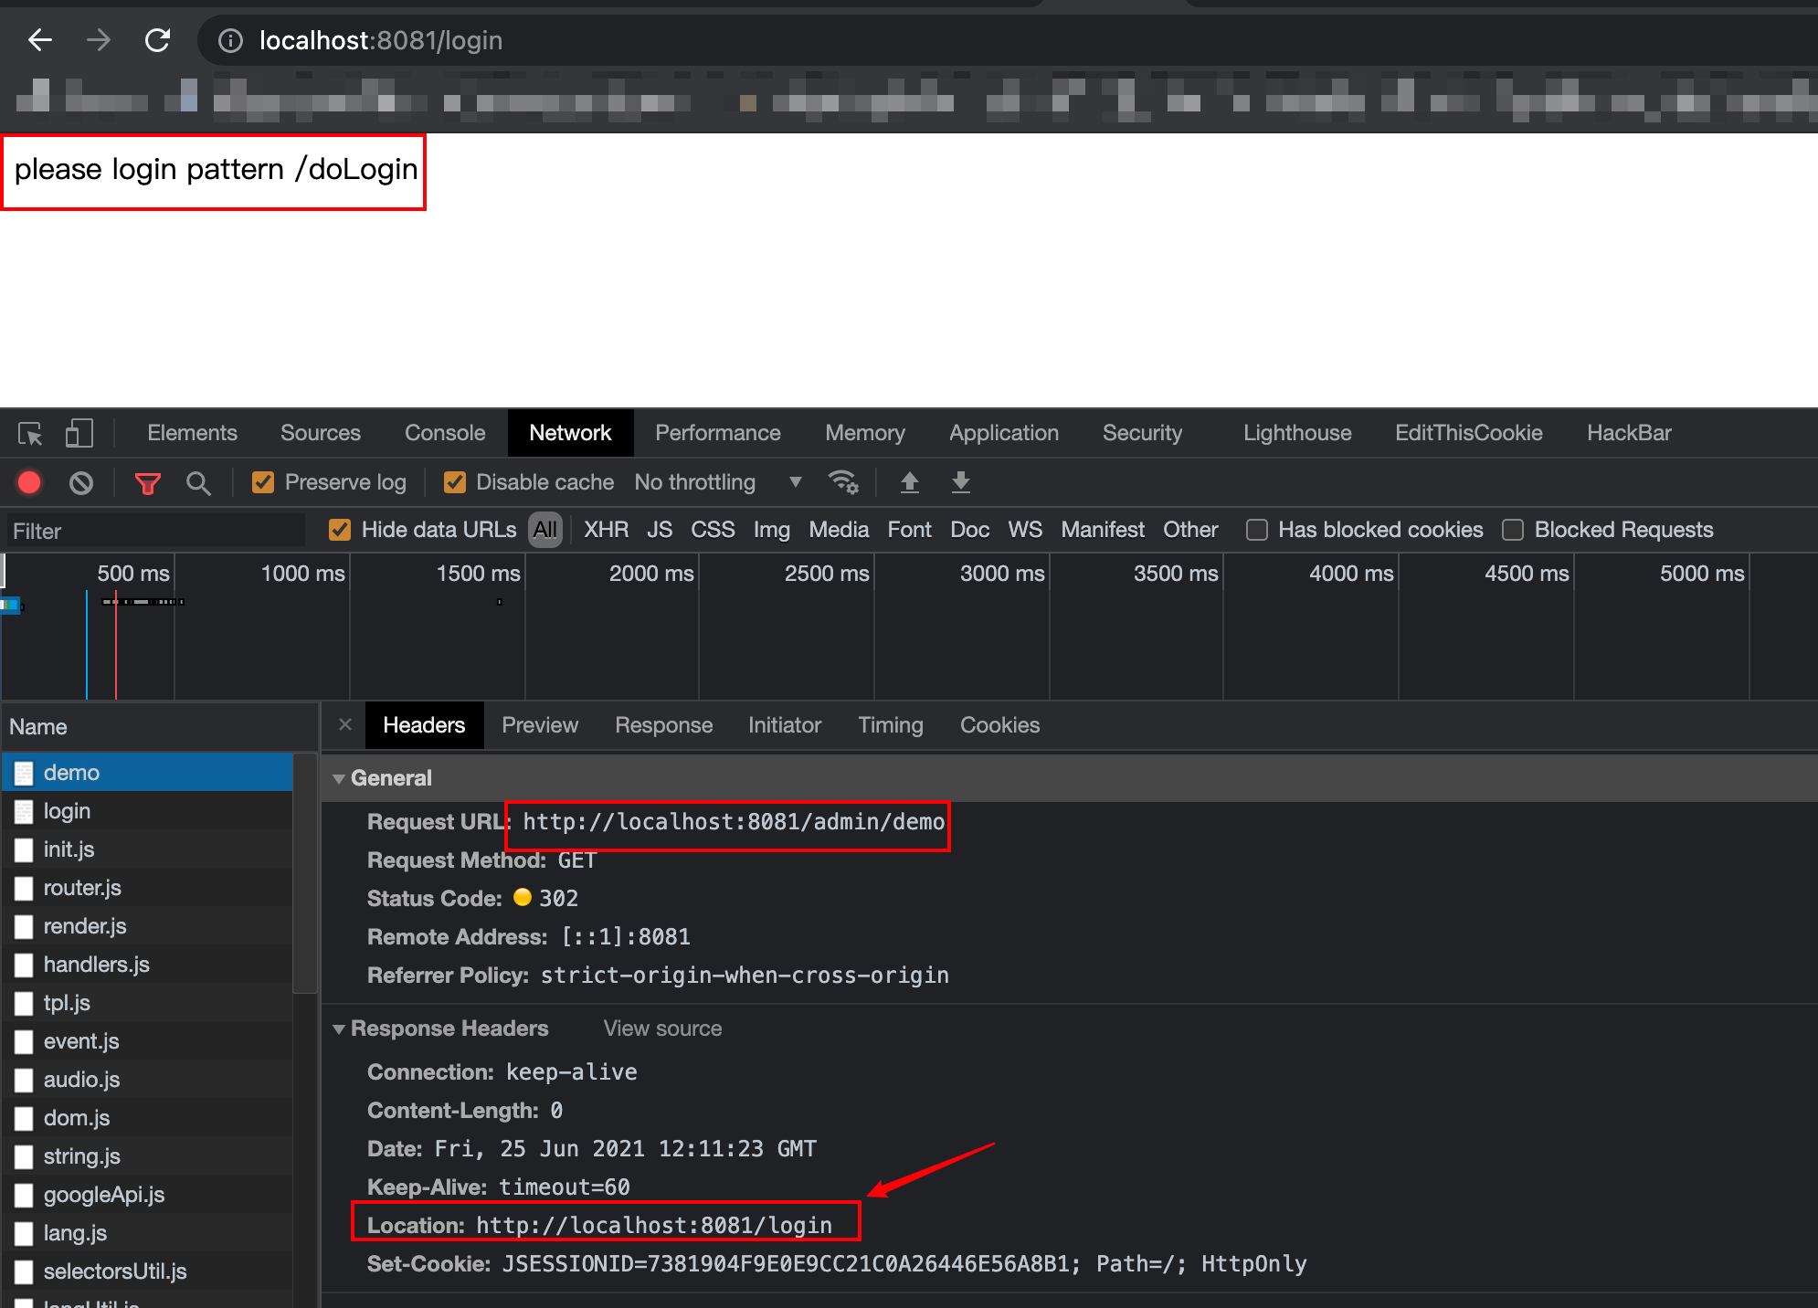This screenshot has height=1308, width=1818.
Task: Open network search magnifier
Action: [198, 483]
